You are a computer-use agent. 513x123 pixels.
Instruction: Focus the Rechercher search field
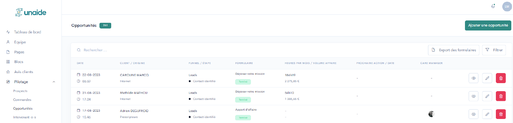click(249, 50)
